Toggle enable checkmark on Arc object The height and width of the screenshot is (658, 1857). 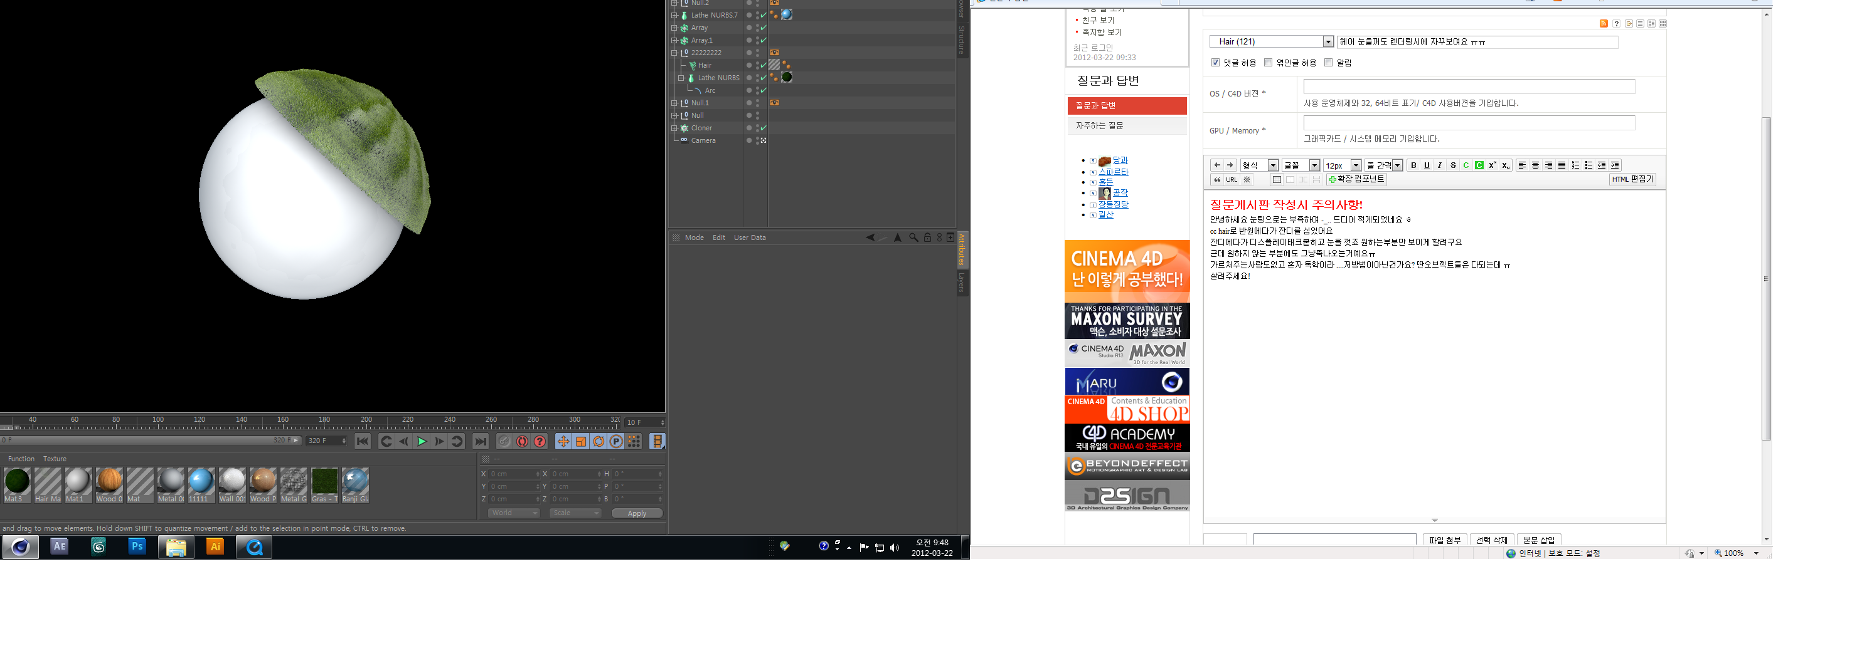pos(764,91)
